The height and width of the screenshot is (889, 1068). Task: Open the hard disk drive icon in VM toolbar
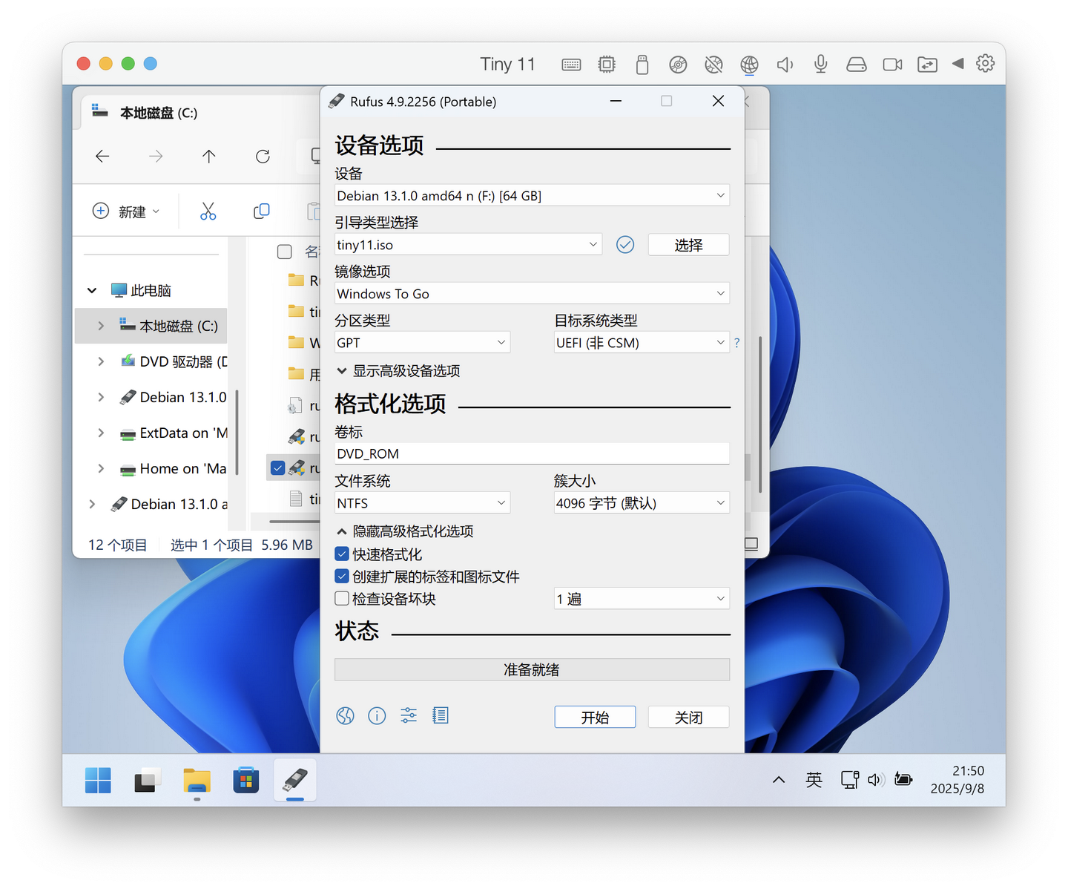coord(857,65)
